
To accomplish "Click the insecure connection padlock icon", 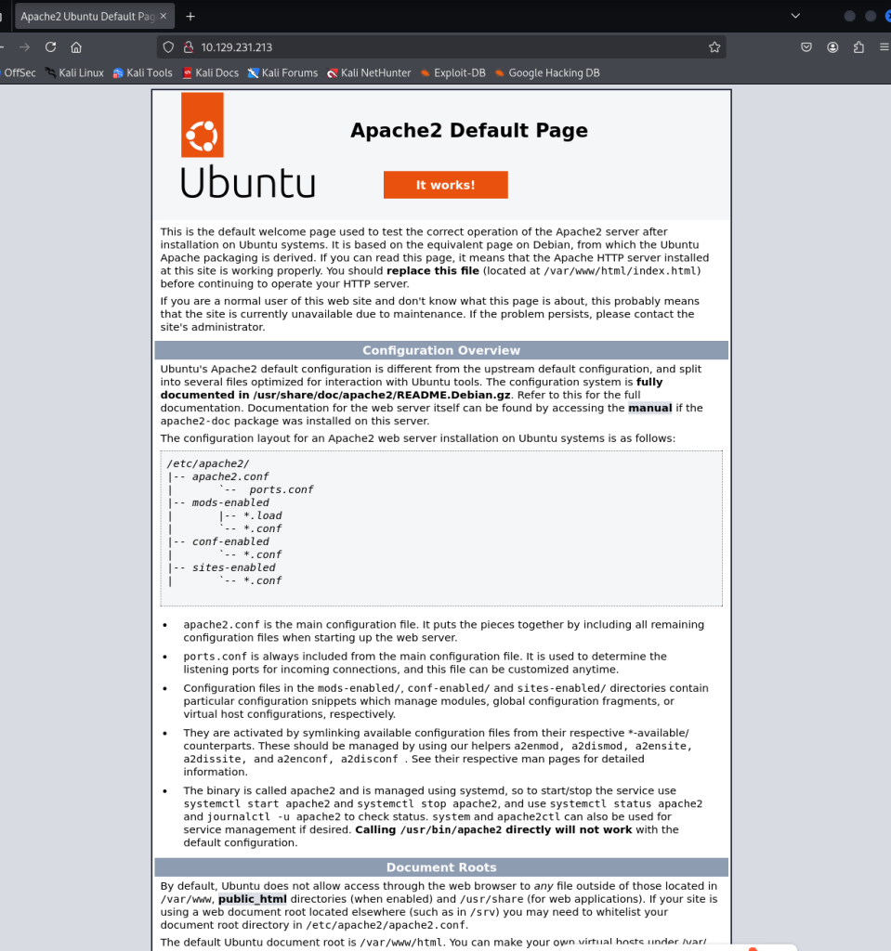I will 187,47.
